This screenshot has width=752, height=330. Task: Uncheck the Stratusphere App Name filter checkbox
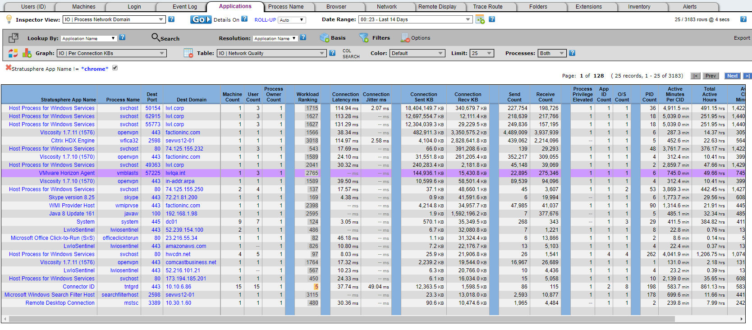tap(115, 68)
